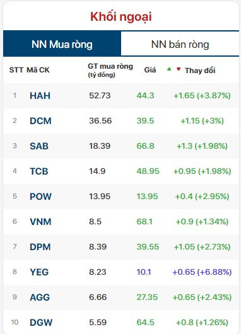Screen dimensions: 241x334
Task: Open the SAB stock ticker
Action: 39,146
